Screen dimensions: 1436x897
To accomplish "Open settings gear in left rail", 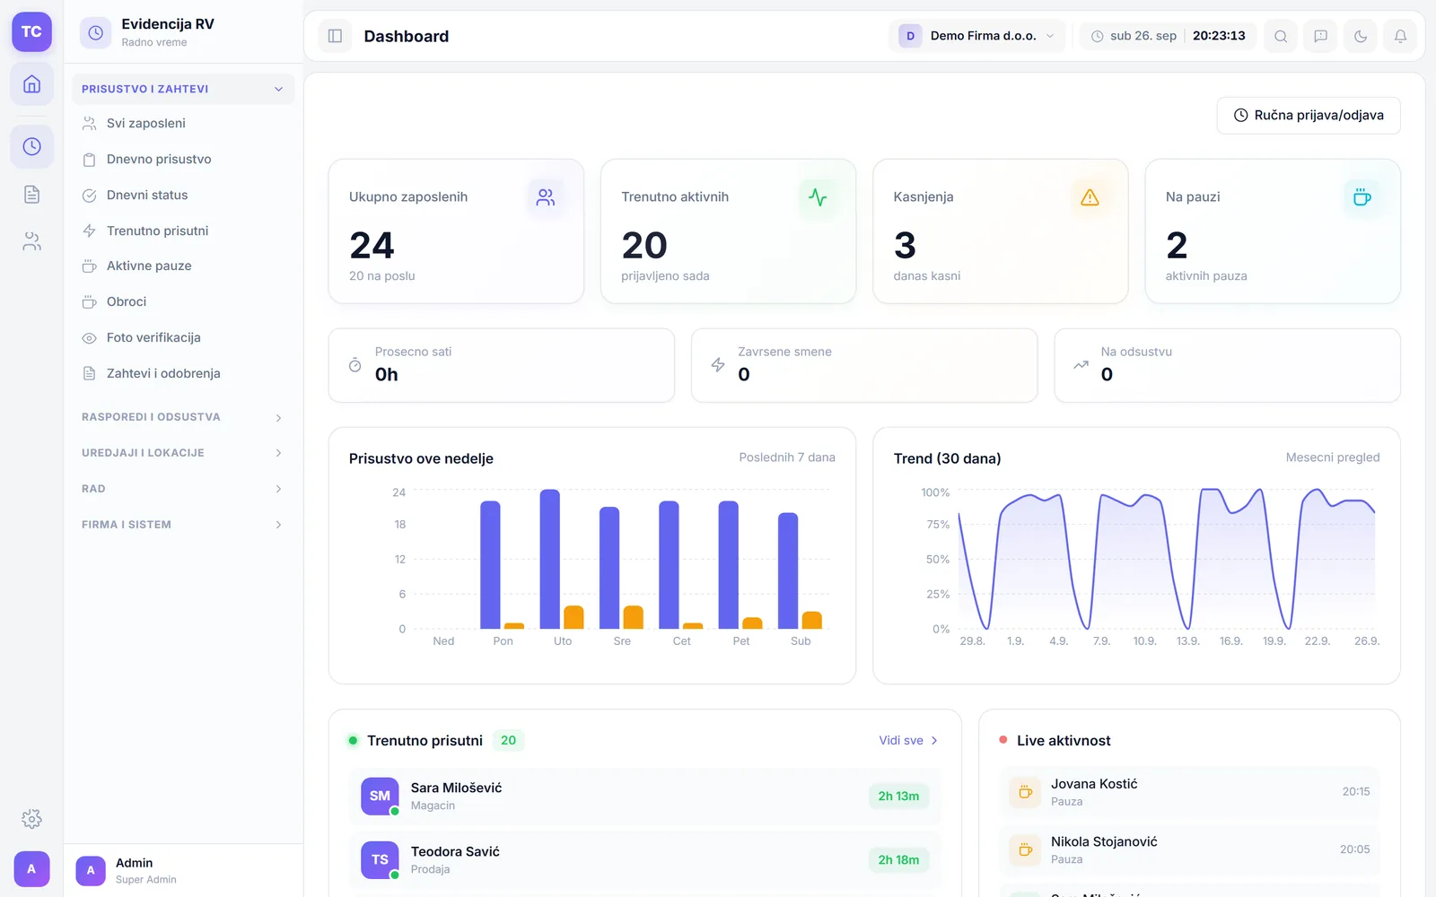I will [31, 819].
